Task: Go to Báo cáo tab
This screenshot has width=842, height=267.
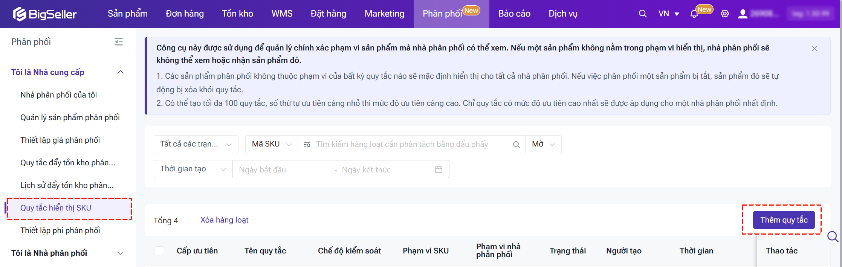Action: 514,14
